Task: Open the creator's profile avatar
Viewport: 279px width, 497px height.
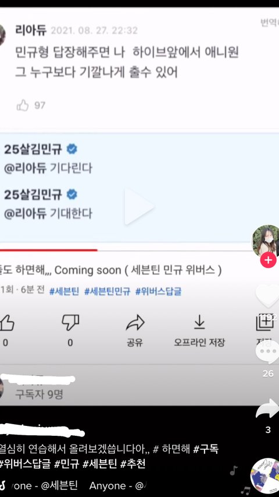Action: (266, 241)
